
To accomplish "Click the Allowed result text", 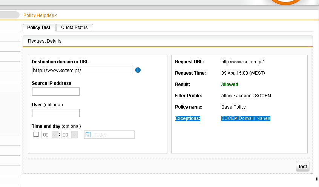I will pos(230,84).
